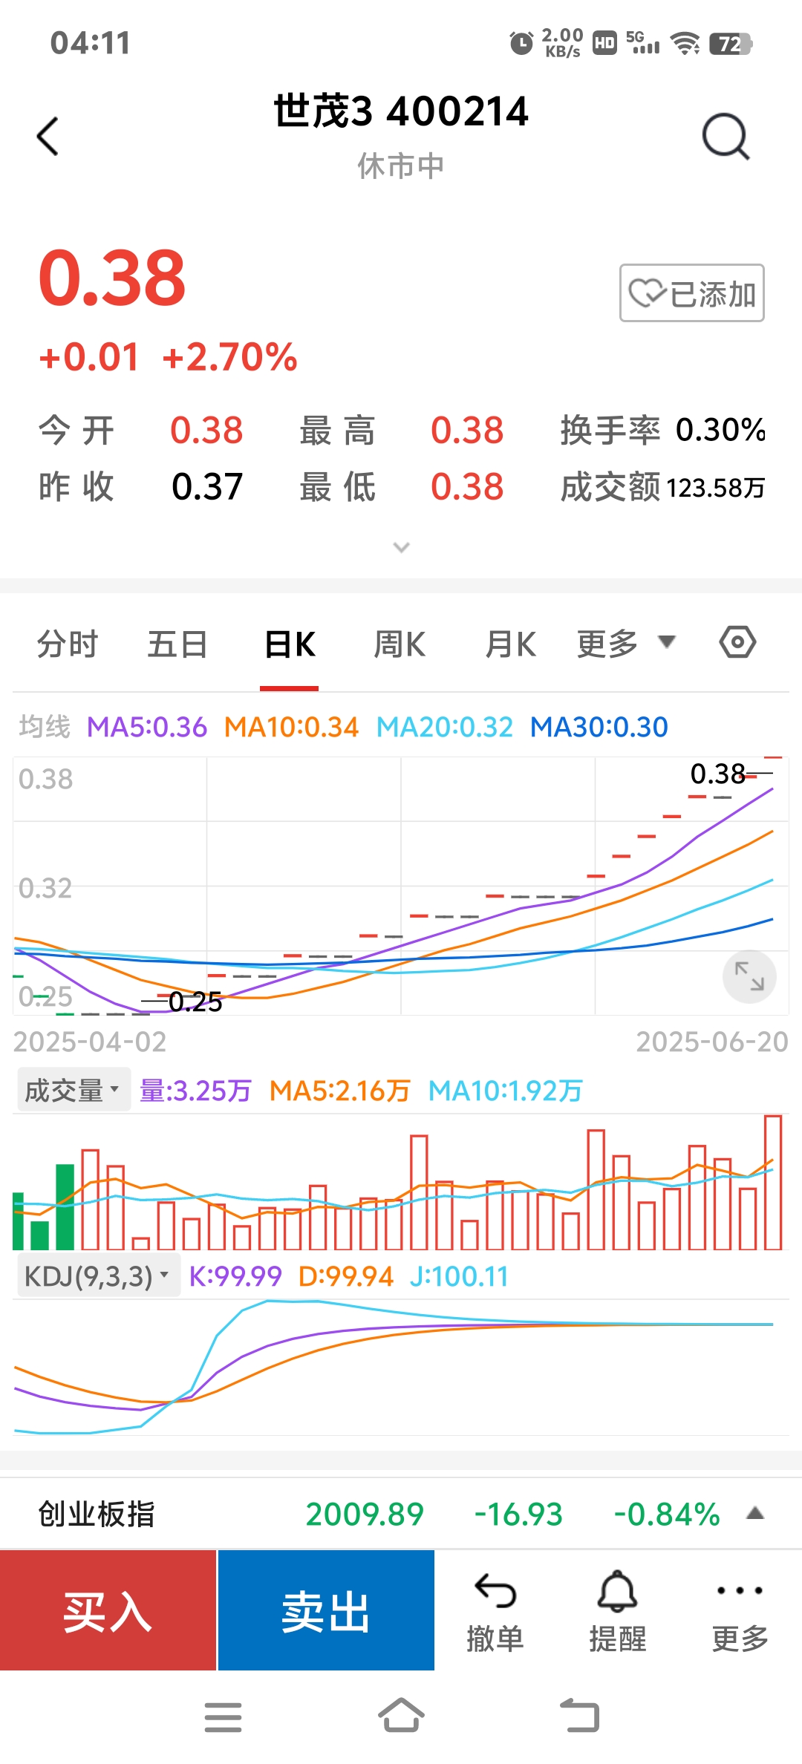Image resolution: width=802 pixels, height=1764 pixels.
Task: Tap the stock title 世茂3 400214
Action: 401,111
